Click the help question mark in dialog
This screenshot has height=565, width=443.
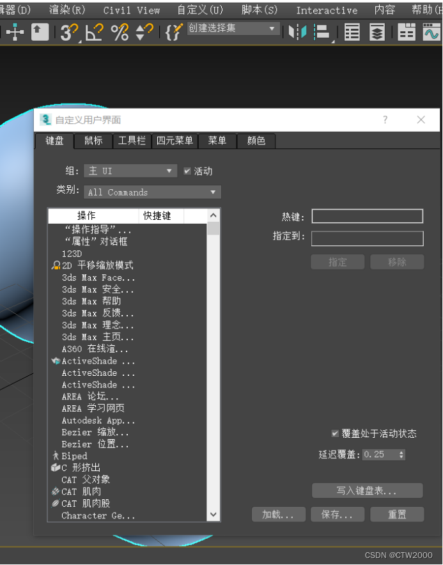click(385, 120)
